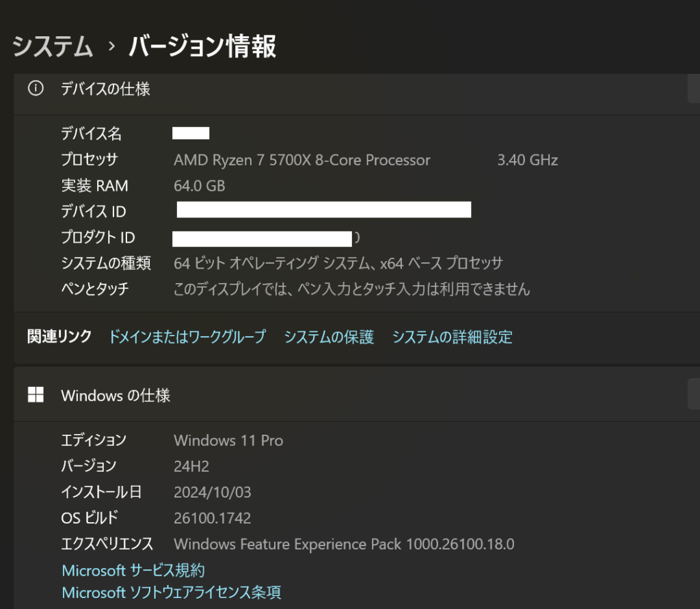Click the プロダクト ID label
Image resolution: width=700 pixels, height=609 pixels.
coord(98,237)
